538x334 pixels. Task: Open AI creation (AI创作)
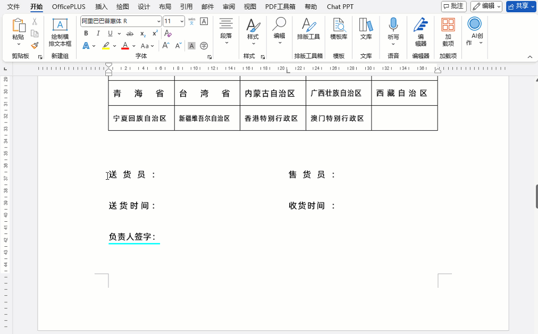[475, 31]
